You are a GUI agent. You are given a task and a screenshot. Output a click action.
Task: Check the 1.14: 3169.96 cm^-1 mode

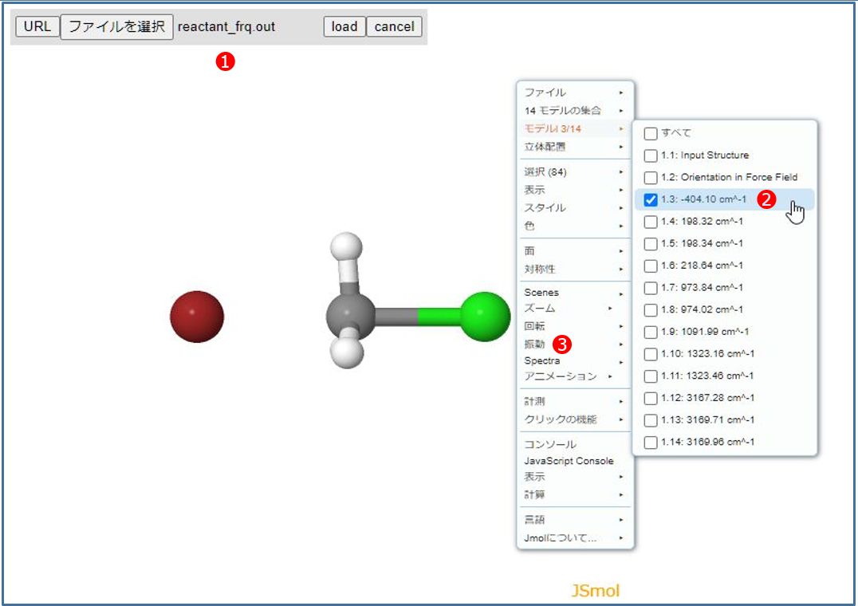(x=650, y=443)
